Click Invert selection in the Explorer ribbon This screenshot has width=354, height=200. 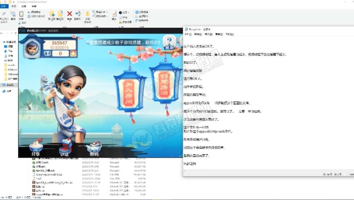tap(142, 20)
